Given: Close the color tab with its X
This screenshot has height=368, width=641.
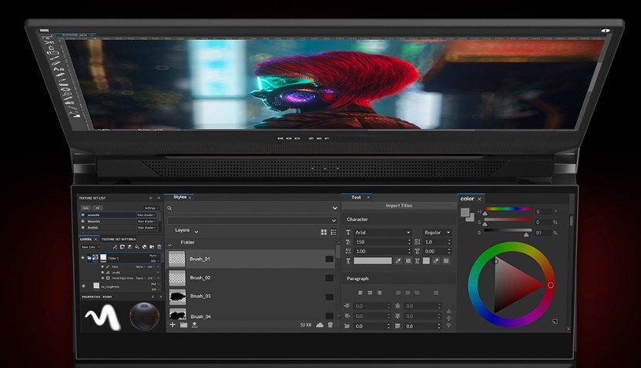Looking at the screenshot, I should 479,199.
